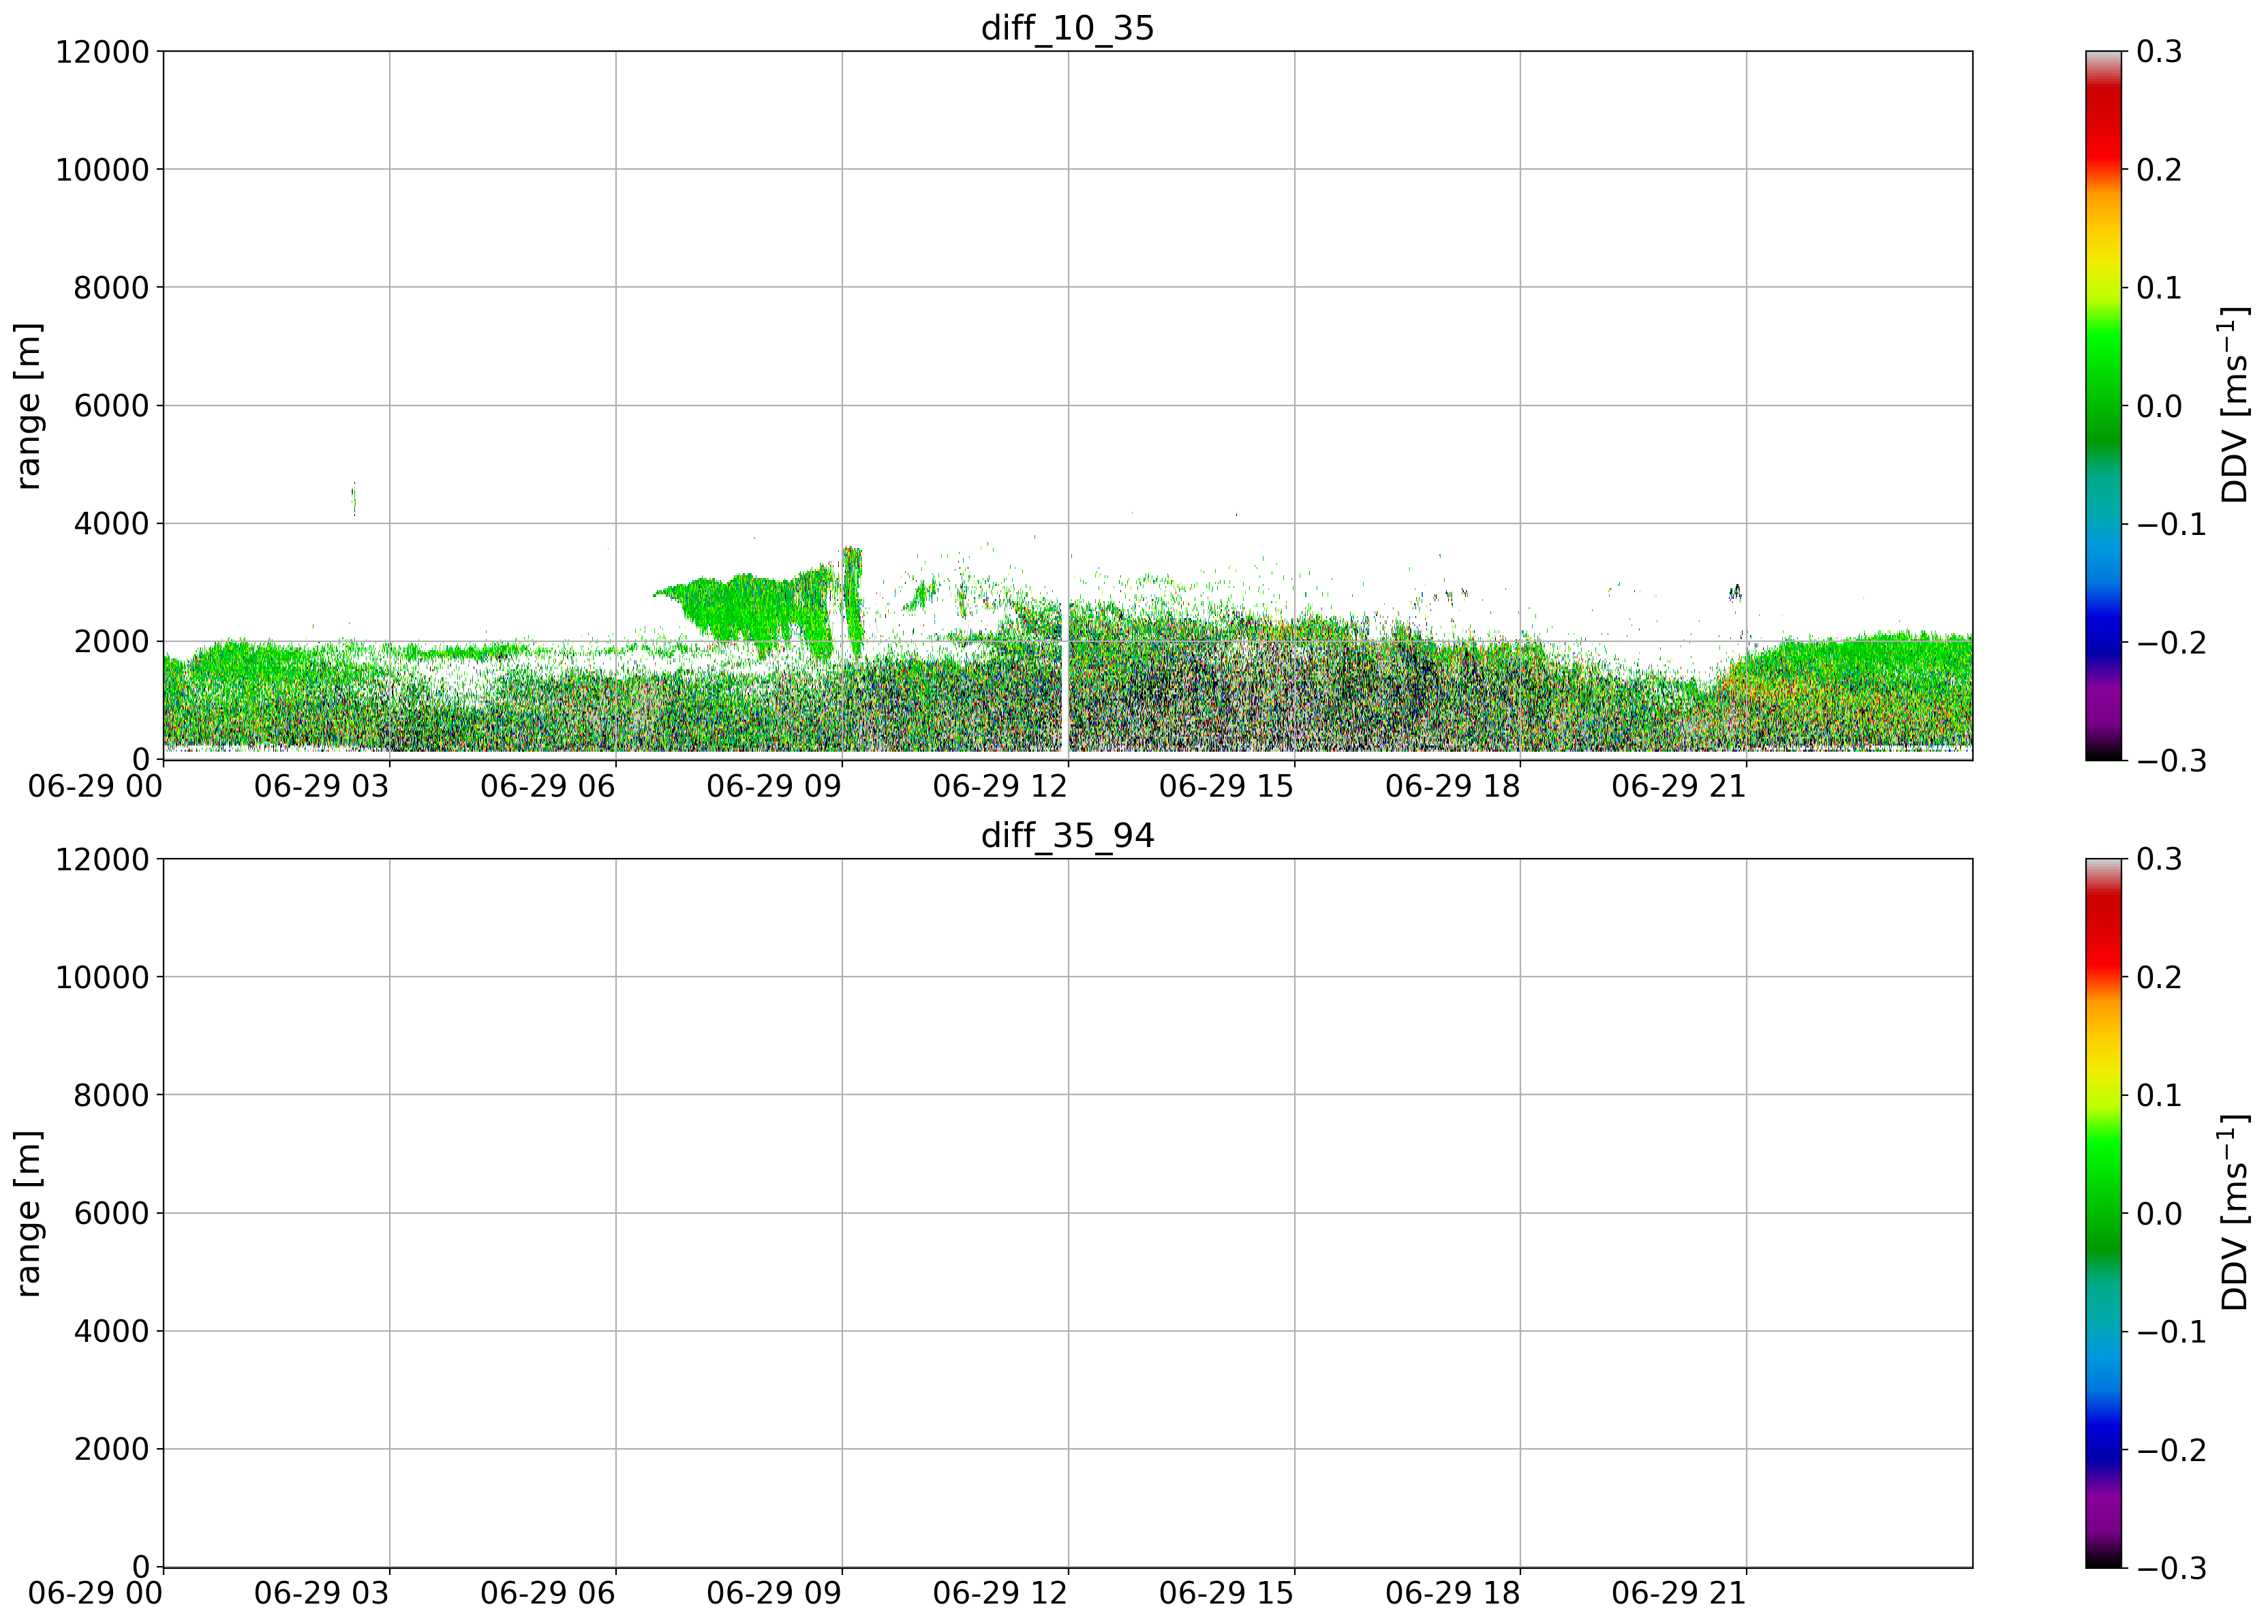This screenshot has height=1624, width=2268.
Task: Click the top plot's DDV colorbar
Action: [2103, 405]
